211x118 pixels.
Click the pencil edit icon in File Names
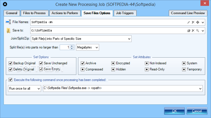(x=189, y=22)
